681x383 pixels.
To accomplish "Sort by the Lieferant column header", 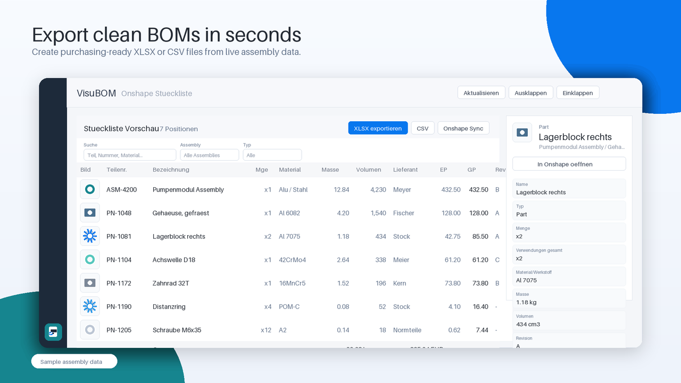I will [405, 170].
